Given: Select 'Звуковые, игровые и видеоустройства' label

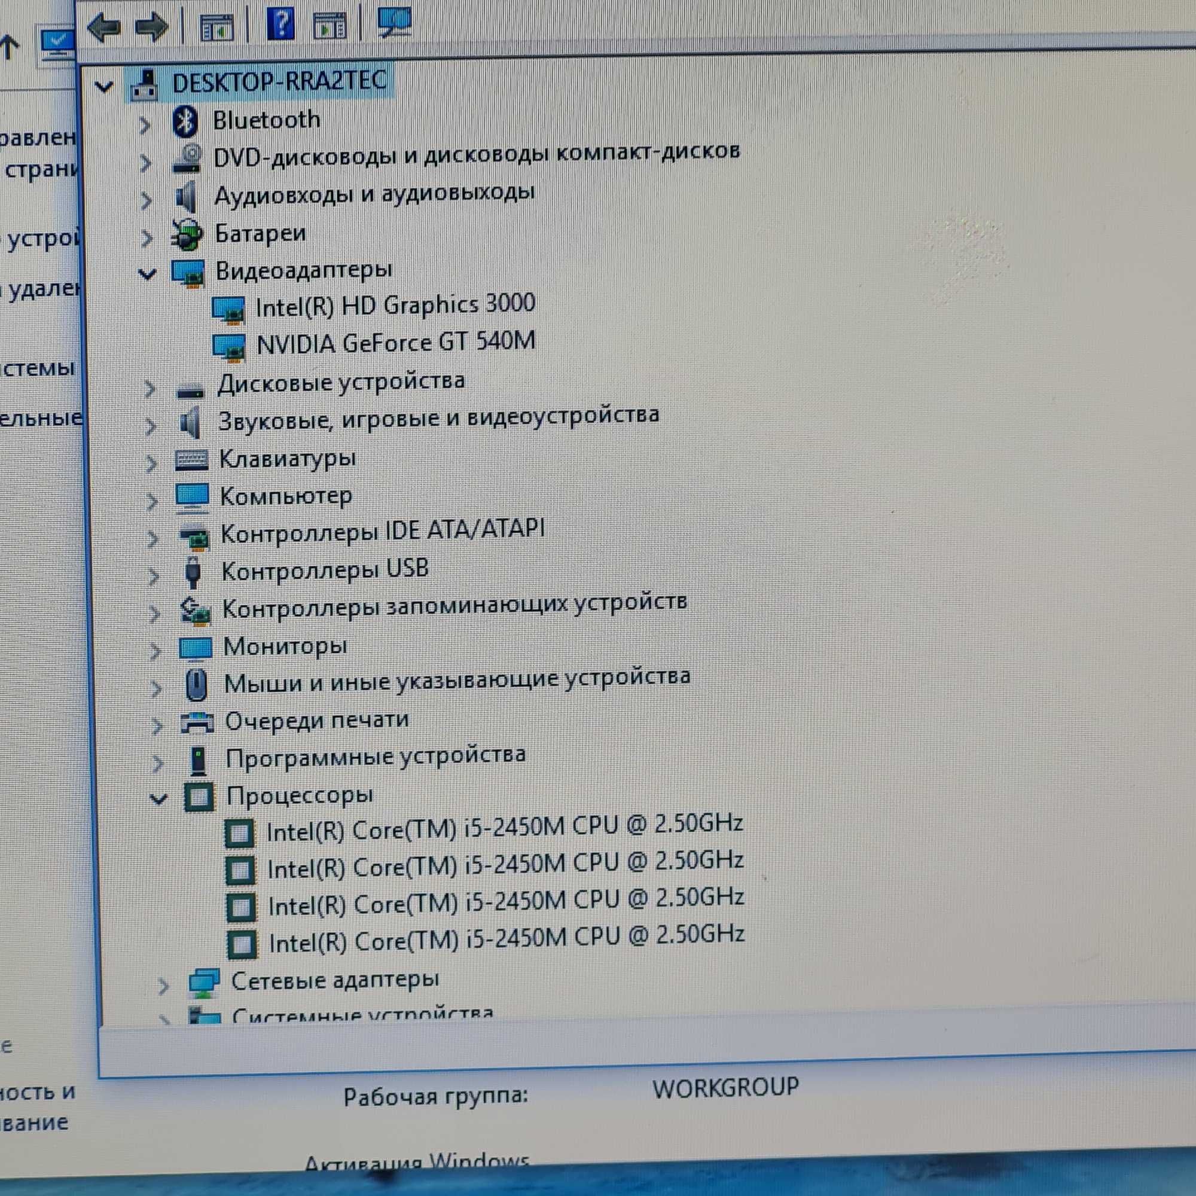Looking at the screenshot, I should [438, 418].
